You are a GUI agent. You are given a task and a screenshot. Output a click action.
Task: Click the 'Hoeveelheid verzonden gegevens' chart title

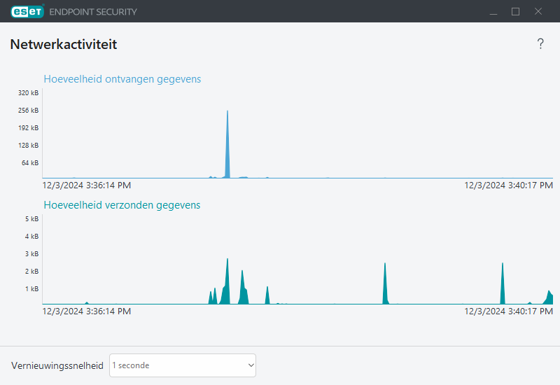click(x=122, y=205)
